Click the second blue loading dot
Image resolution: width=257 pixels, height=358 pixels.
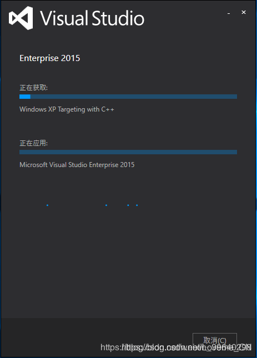106,205
